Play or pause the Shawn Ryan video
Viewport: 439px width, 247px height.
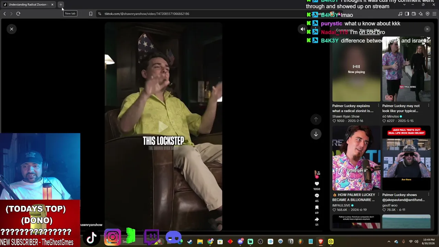coord(163,127)
